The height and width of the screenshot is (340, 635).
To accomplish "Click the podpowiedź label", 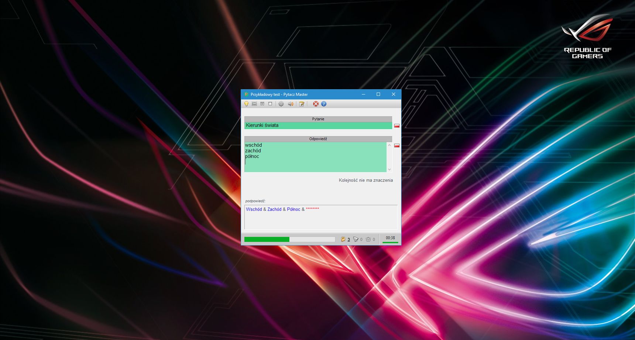I will click(255, 201).
